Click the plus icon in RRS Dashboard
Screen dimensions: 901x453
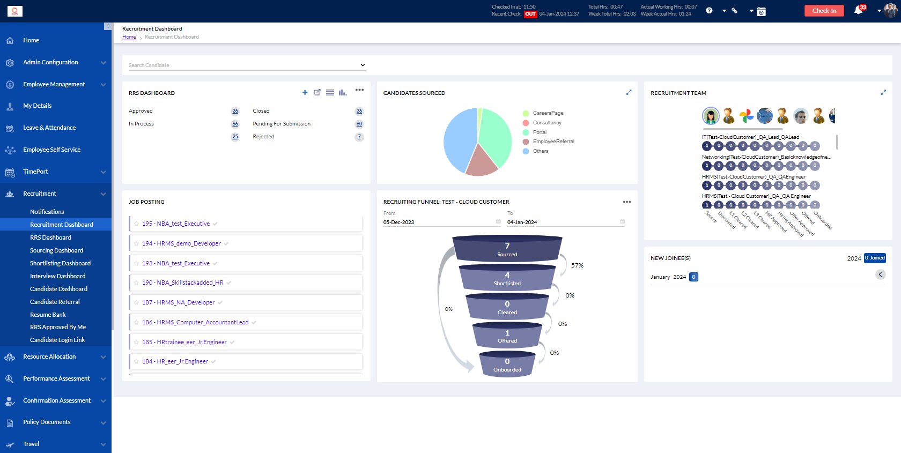[x=305, y=93]
